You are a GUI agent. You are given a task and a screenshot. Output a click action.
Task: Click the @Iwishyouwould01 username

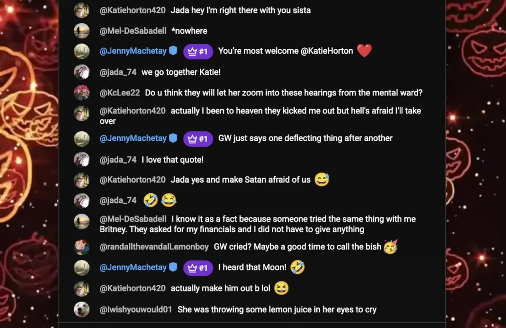pos(136,310)
